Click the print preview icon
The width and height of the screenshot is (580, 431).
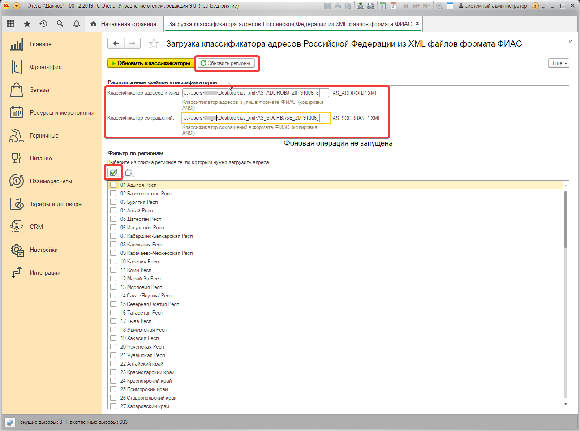[x=348, y=6]
